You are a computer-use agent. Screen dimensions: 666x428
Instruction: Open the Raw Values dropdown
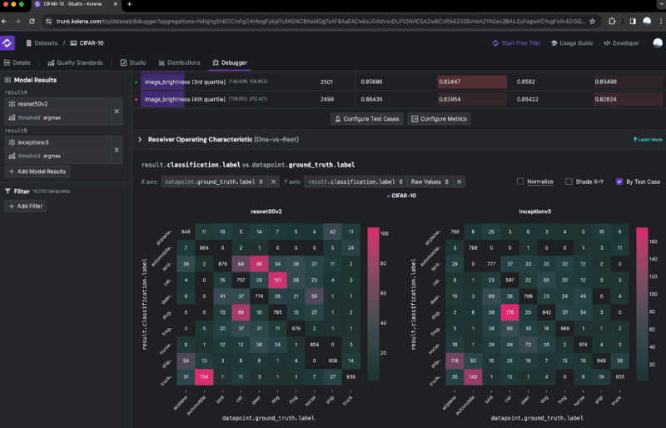coord(425,182)
